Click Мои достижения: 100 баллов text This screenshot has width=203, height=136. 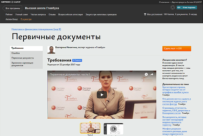[x=172, y=14]
